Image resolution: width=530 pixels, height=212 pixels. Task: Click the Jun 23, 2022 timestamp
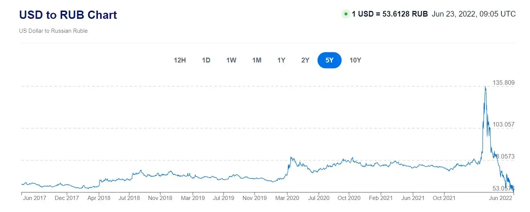474,14
